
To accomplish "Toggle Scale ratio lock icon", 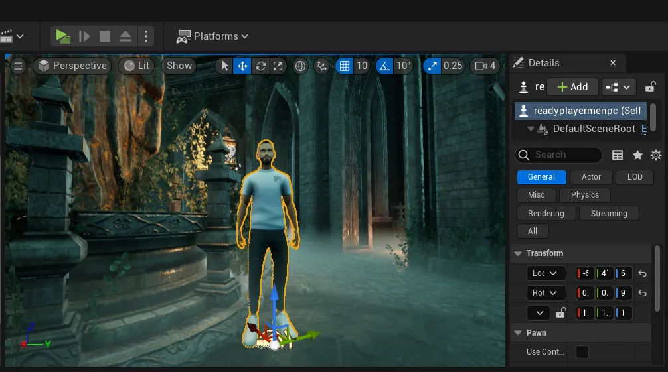I will (560, 313).
